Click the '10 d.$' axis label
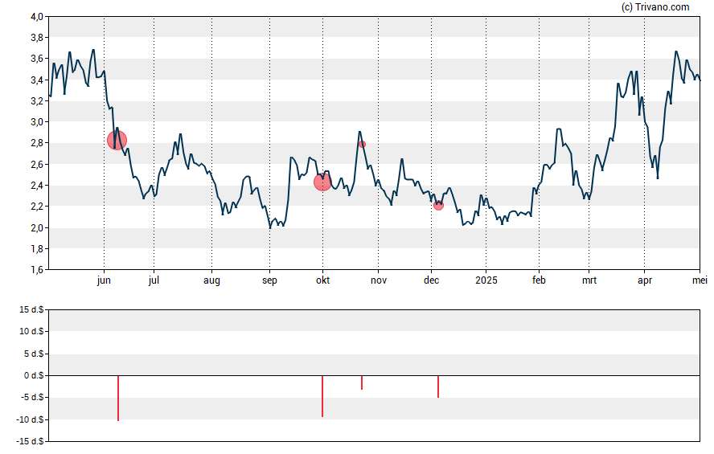 31,331
